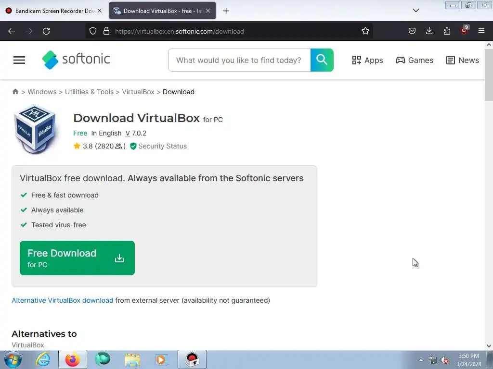Click the Softonic logo
Image resolution: width=493 pixels, height=369 pixels.
pos(76,60)
